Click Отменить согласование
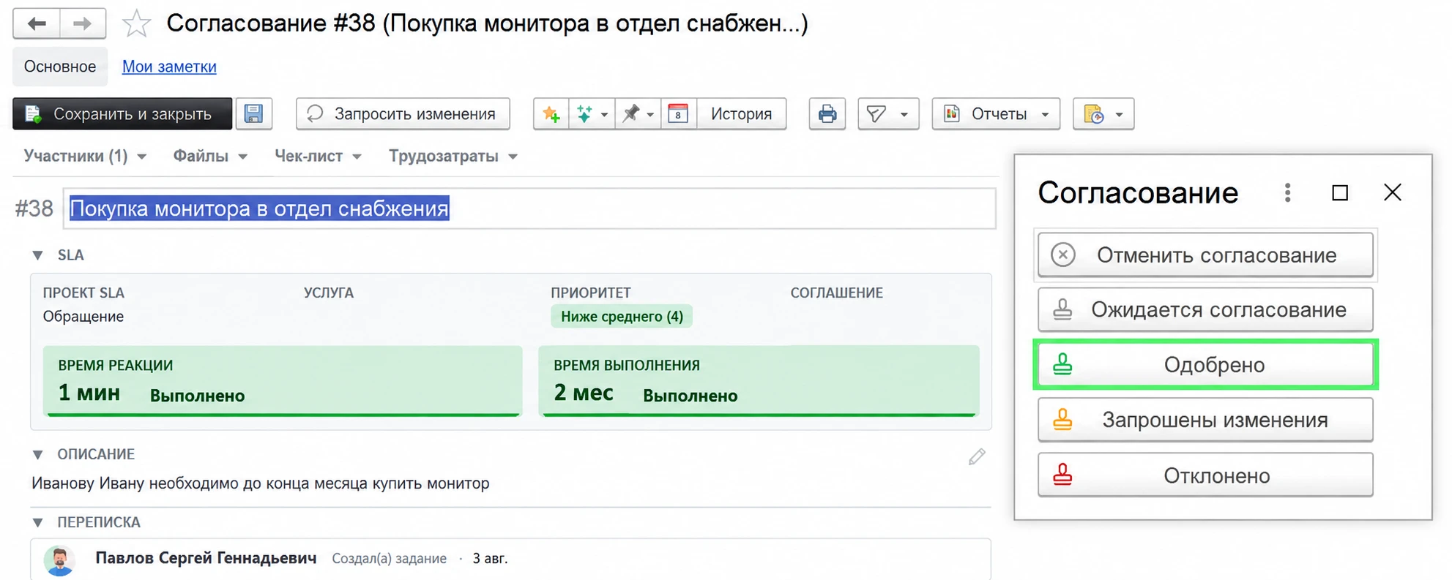1452x580 pixels. [x=1205, y=255]
